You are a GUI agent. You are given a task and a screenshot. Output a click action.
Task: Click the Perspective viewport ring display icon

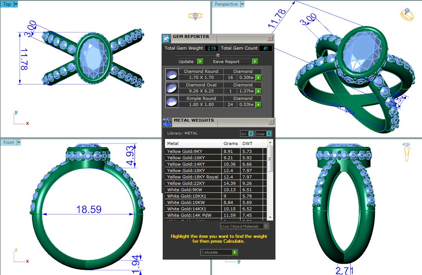click(407, 15)
